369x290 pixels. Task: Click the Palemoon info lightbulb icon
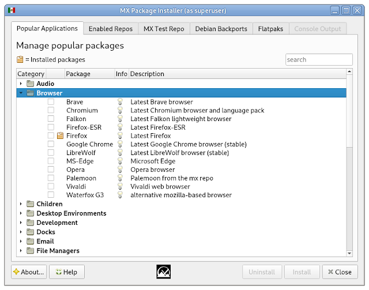(120, 178)
